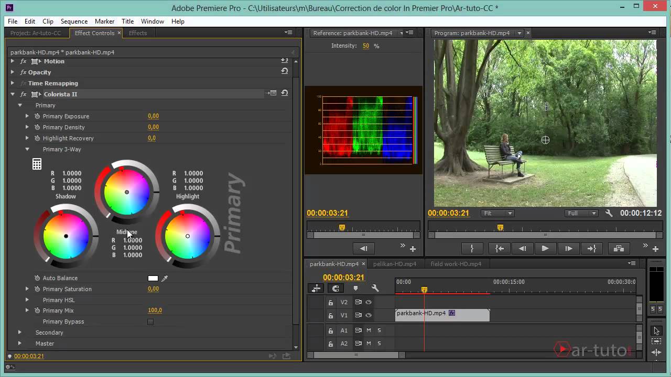Go to Out point in Program monitor
This screenshot has width=671, height=377.
click(591, 249)
